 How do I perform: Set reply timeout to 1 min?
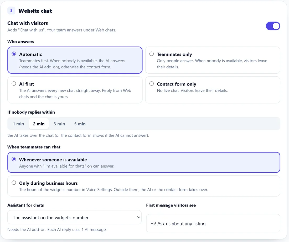18,124
